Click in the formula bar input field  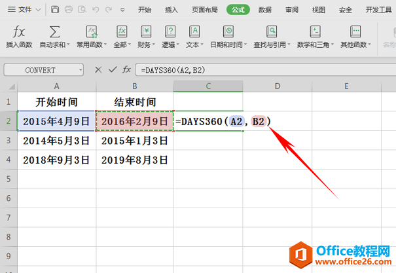[x=262, y=69]
